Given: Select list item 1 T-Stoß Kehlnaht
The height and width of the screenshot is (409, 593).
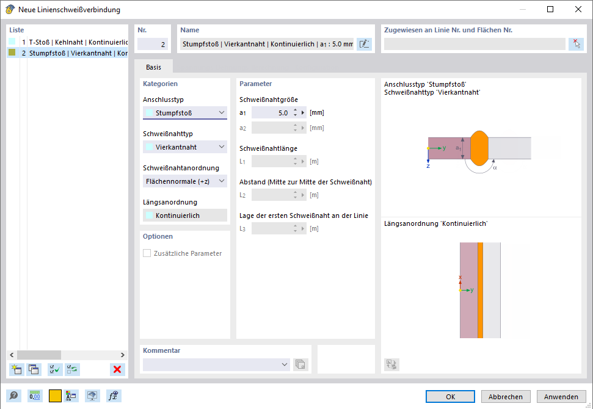Looking at the screenshot, I should pos(67,42).
